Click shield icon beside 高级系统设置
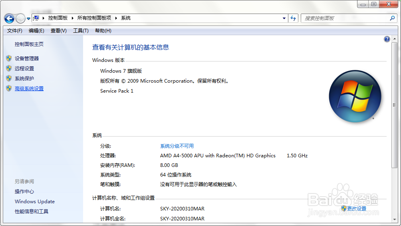The image size is (401, 226). [x=9, y=88]
